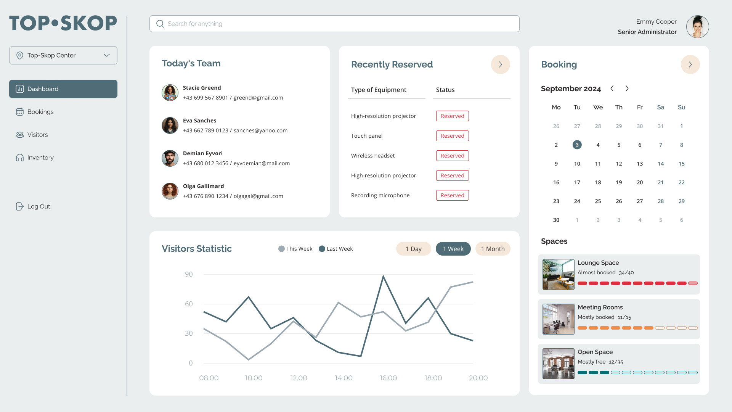The width and height of the screenshot is (732, 412).
Task: Click the Lounge Space booking progress bar
Action: click(x=637, y=283)
